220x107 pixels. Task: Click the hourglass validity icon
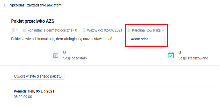pyautogui.click(x=84, y=30)
